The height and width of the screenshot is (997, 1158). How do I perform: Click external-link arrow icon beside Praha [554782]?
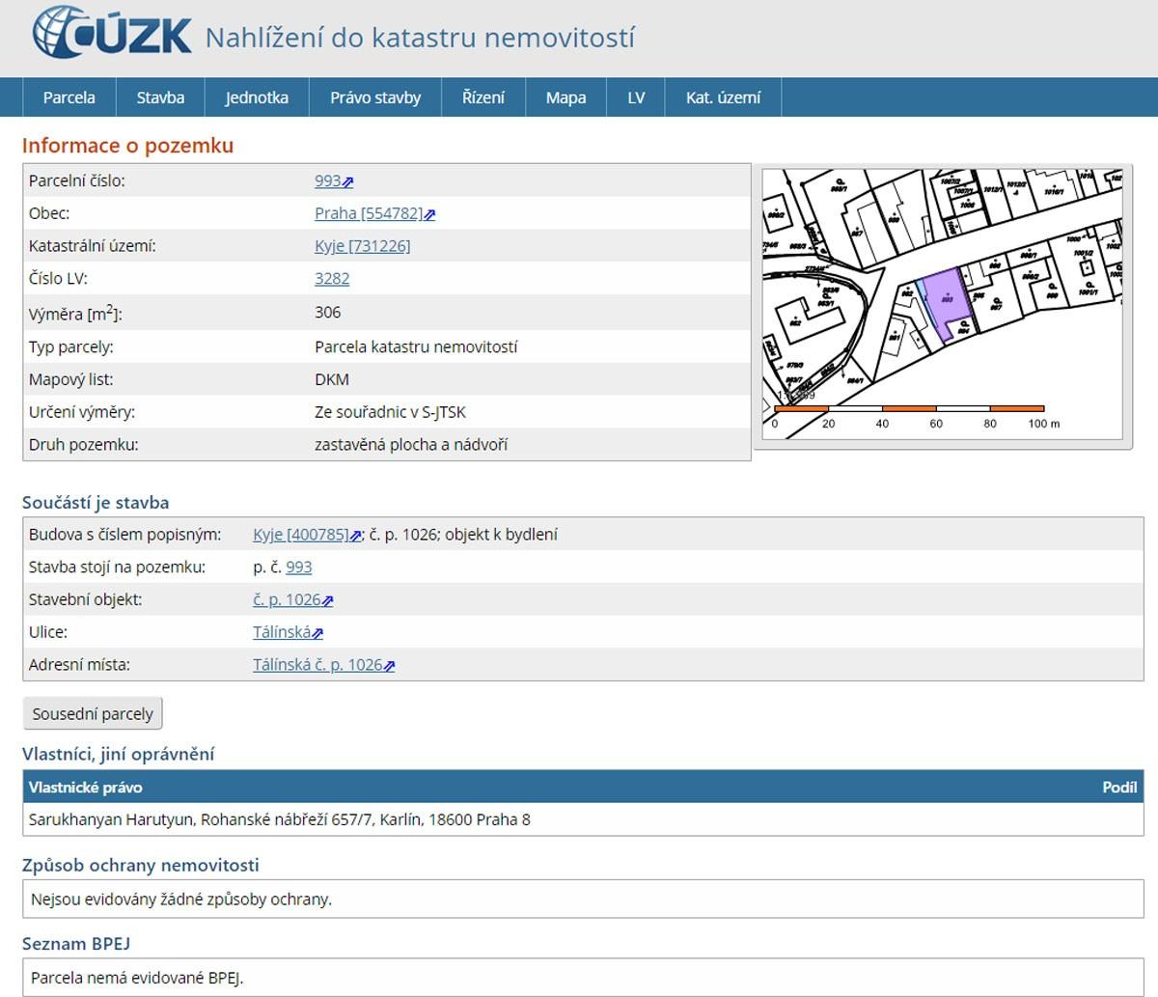point(429,214)
